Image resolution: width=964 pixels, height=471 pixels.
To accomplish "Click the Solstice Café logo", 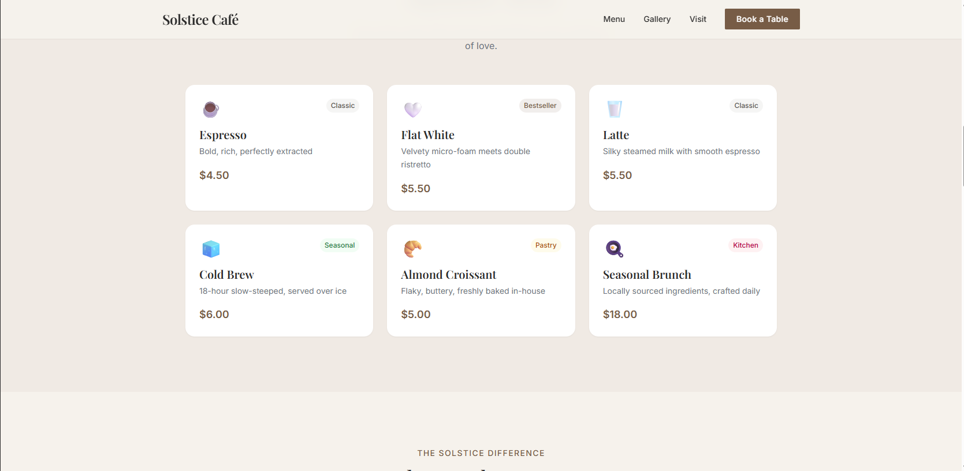I will click(200, 20).
